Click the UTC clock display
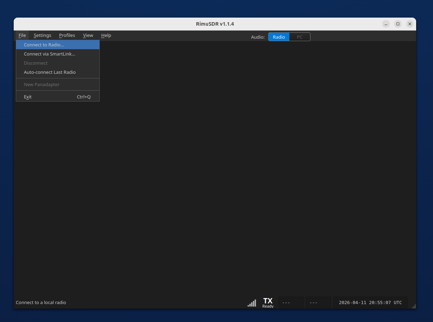This screenshot has height=322, width=433. click(x=370, y=302)
